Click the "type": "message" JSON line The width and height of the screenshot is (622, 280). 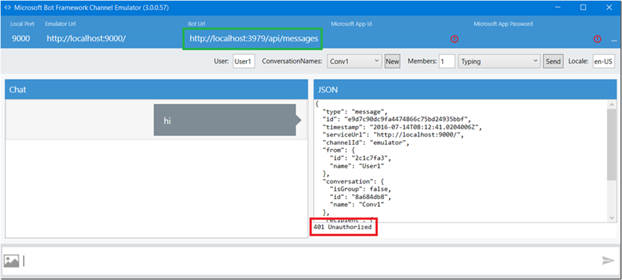pos(355,112)
